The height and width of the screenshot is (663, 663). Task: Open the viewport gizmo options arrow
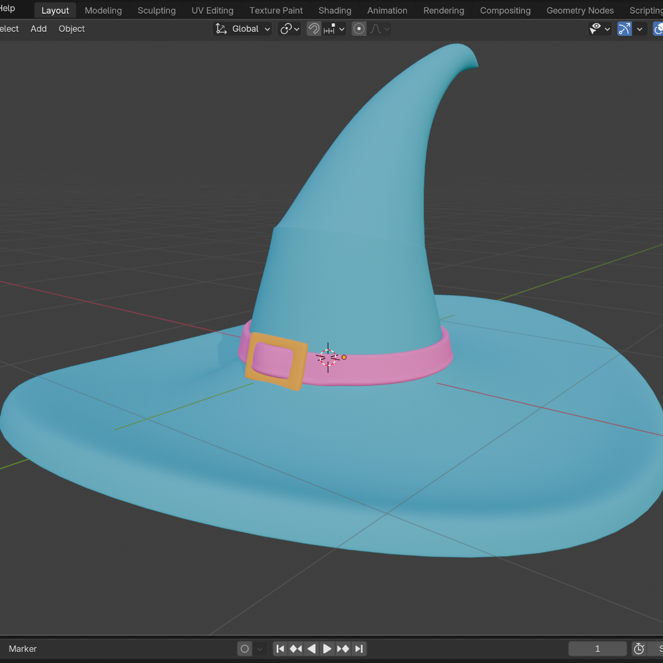[x=640, y=29]
